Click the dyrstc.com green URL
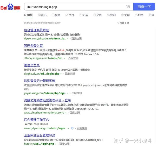This screenshot has width=156, height=147. point(45,39)
